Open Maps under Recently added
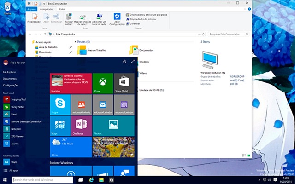Screen dimensions: 295x184 (x=10, y=162)
